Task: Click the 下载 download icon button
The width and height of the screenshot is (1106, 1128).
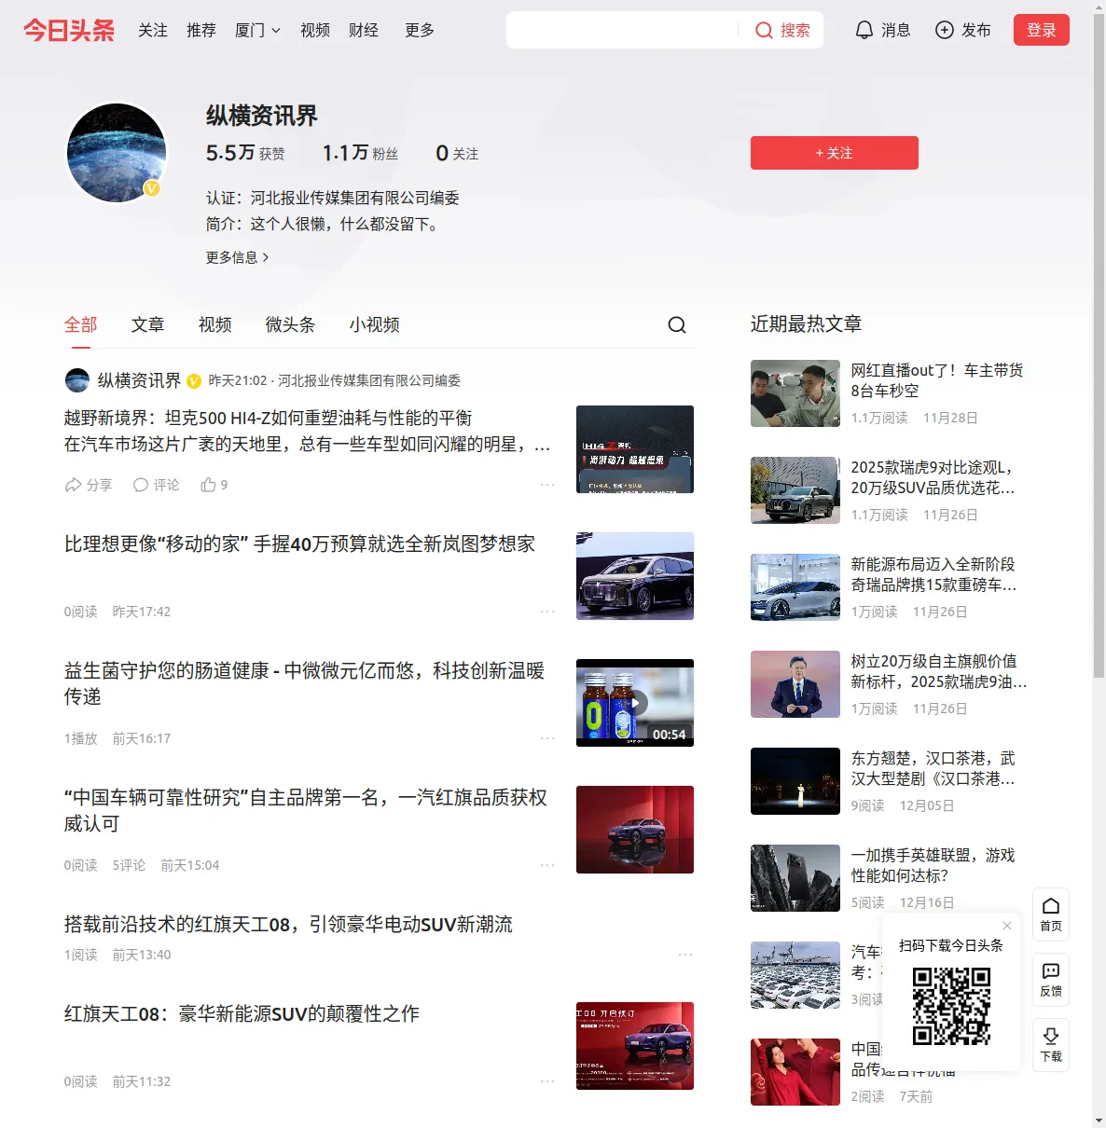Action: pos(1051,1045)
